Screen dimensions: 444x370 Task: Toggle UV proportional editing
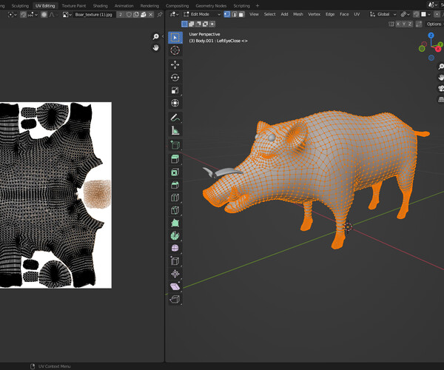point(44,15)
